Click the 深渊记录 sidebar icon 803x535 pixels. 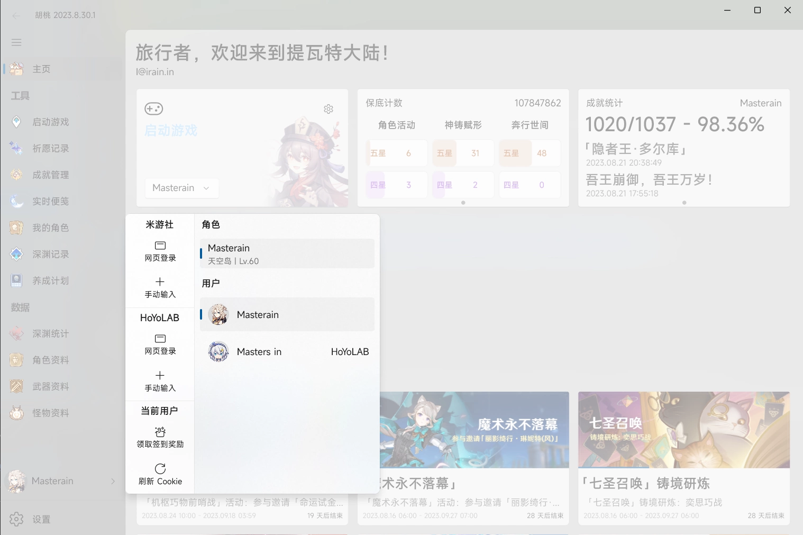(16, 254)
